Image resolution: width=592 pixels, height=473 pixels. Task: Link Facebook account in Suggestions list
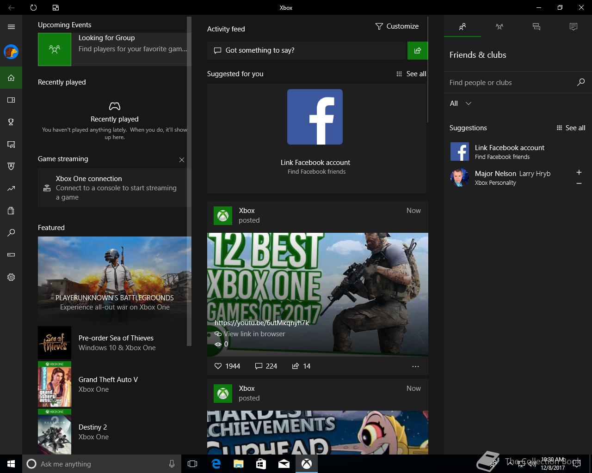click(518, 152)
